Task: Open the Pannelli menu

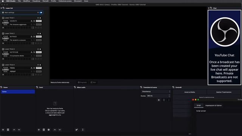Action: (x=45, y=1)
